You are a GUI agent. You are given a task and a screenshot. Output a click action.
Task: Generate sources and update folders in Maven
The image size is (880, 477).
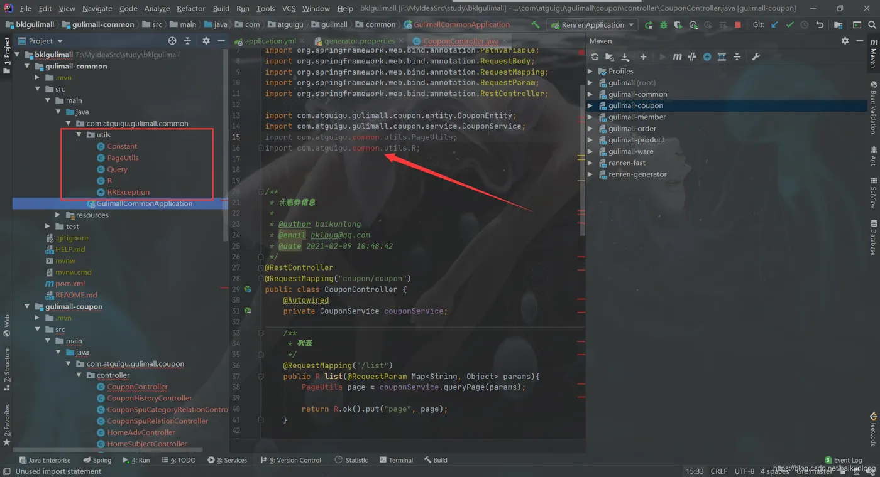coord(610,56)
